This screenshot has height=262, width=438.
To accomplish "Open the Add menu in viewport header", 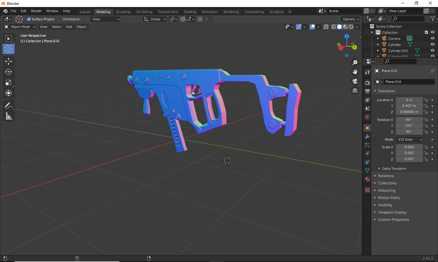I will [x=69, y=27].
